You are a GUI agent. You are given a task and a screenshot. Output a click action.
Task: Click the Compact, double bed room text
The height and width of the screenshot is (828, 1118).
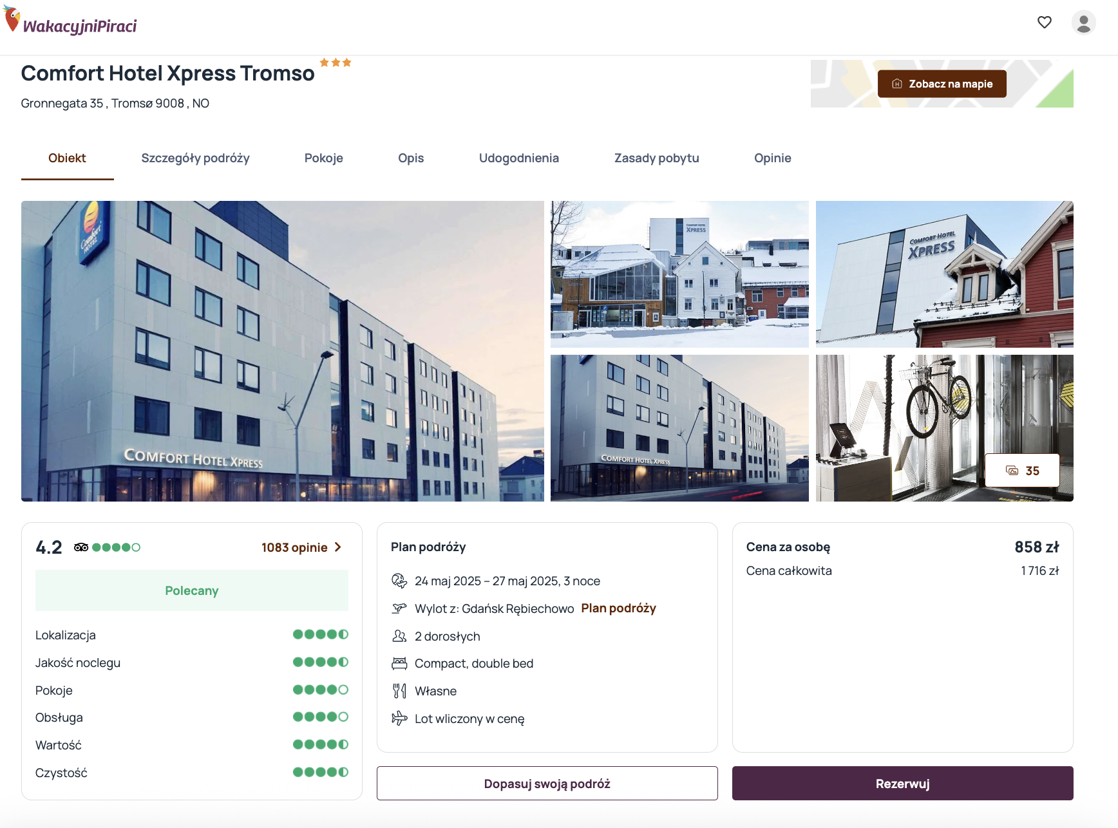click(474, 663)
